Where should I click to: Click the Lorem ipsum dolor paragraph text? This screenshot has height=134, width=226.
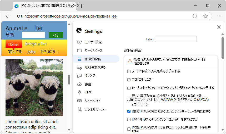point(31,127)
